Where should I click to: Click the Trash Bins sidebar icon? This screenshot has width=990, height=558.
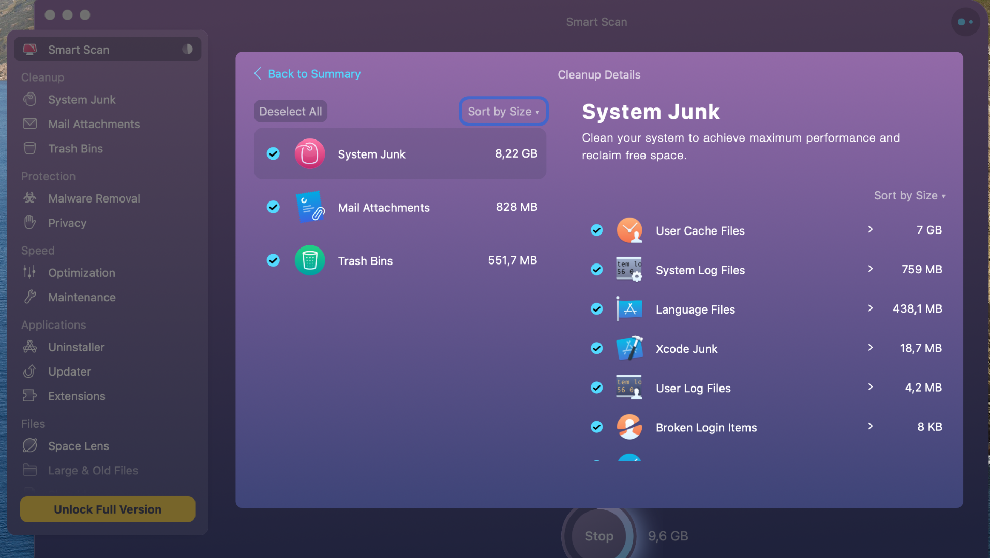[x=30, y=148]
